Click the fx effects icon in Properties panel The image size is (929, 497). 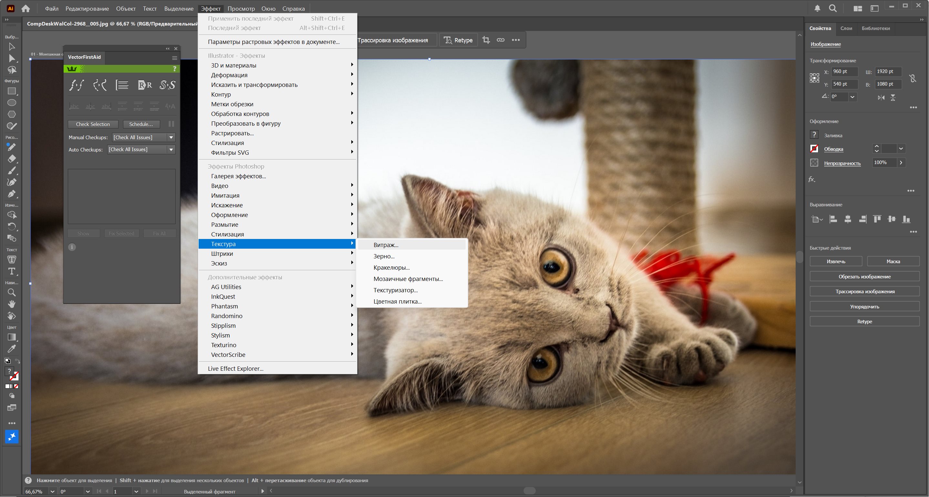[811, 179]
